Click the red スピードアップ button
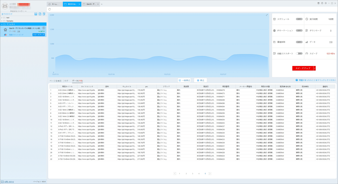The width and height of the screenshot is (338, 184). pyautogui.click(x=303, y=68)
